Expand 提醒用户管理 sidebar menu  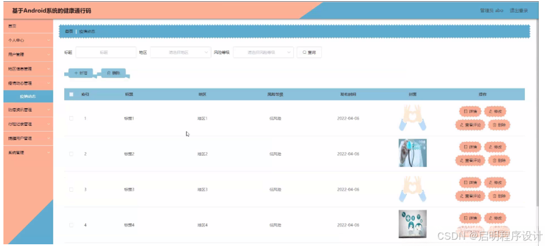point(28,138)
